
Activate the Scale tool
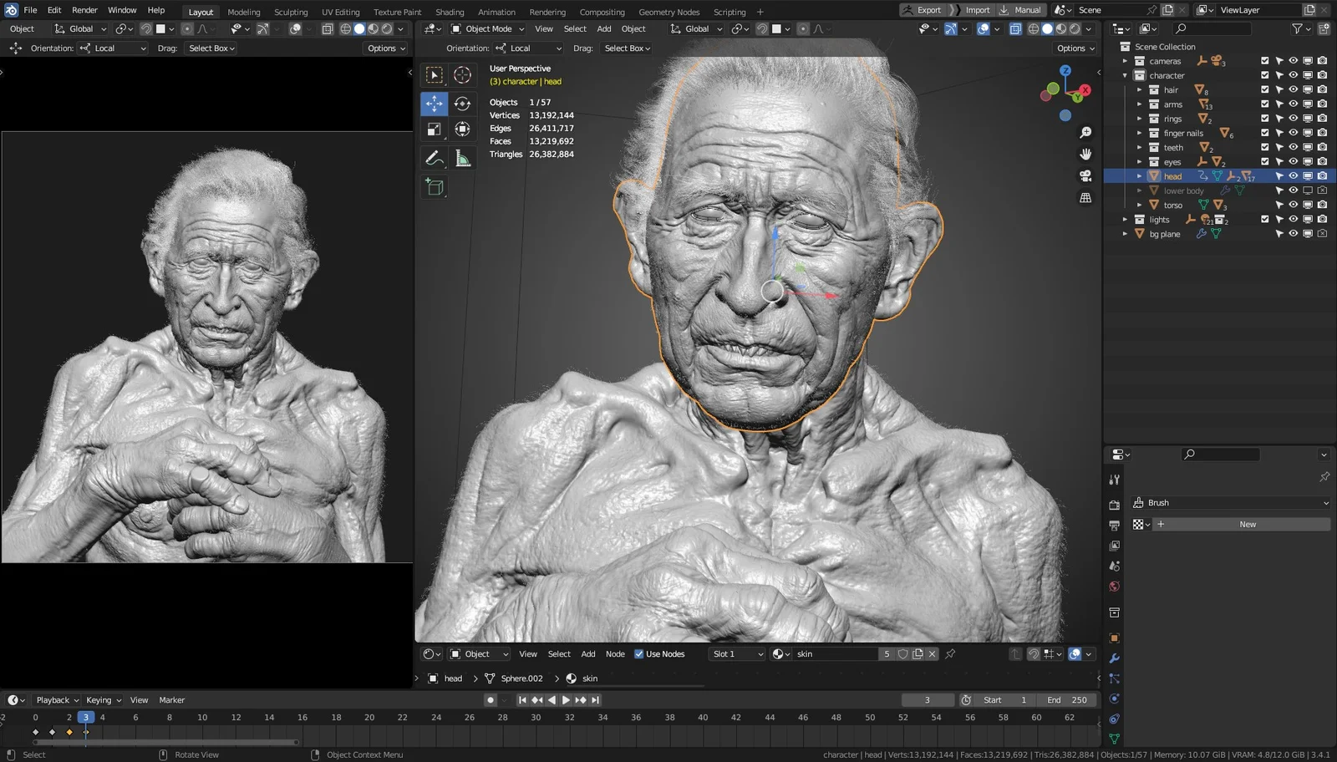coord(435,130)
